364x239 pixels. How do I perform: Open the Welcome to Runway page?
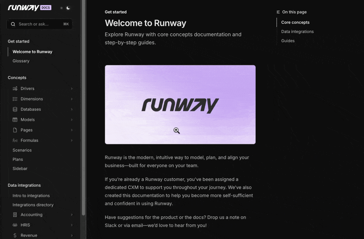pos(32,52)
